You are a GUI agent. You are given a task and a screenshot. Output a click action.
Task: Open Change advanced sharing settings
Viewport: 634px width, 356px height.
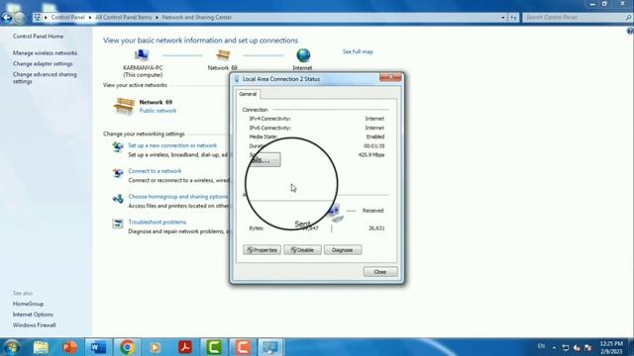point(45,78)
